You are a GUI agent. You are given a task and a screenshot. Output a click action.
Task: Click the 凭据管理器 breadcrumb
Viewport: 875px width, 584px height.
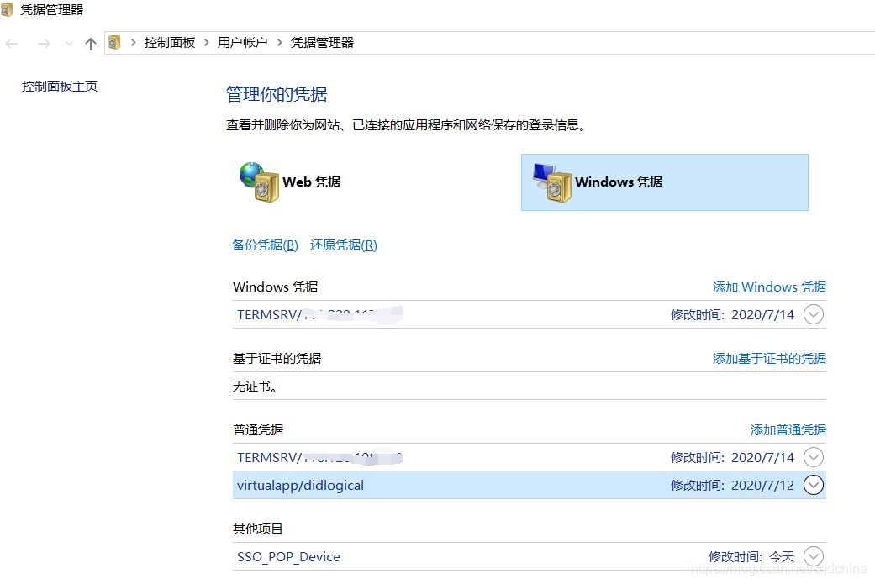tap(322, 42)
